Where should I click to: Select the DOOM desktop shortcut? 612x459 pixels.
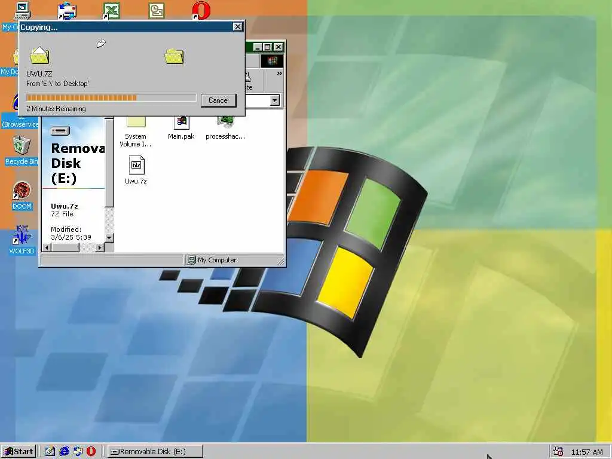coord(22,191)
